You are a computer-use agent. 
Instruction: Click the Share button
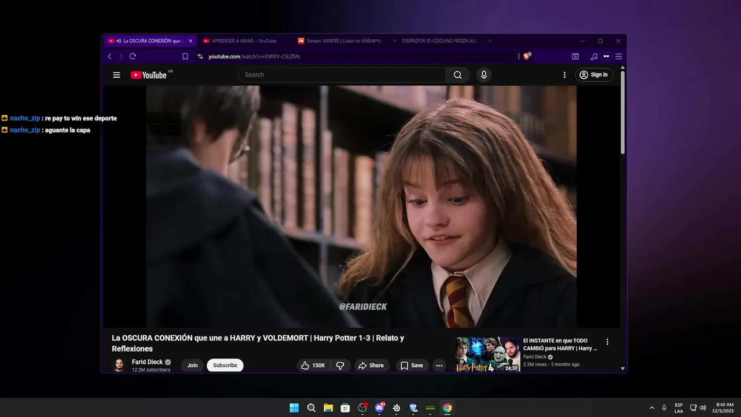pos(371,365)
